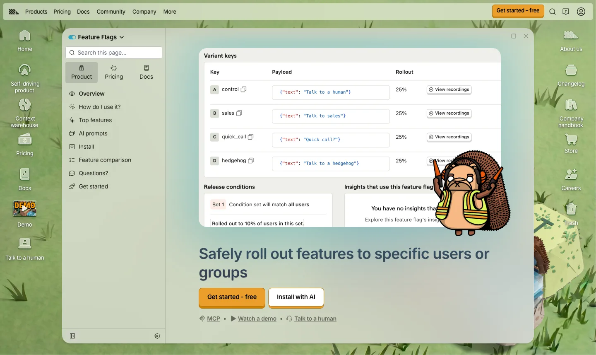Open the settings gear in the sidebar footer

tap(157, 336)
